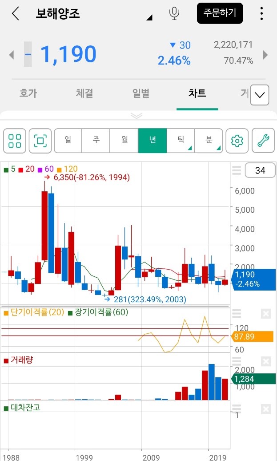Tap the 거래량 legend label
Viewport: 277px width, 461px height.
[x=18, y=360]
